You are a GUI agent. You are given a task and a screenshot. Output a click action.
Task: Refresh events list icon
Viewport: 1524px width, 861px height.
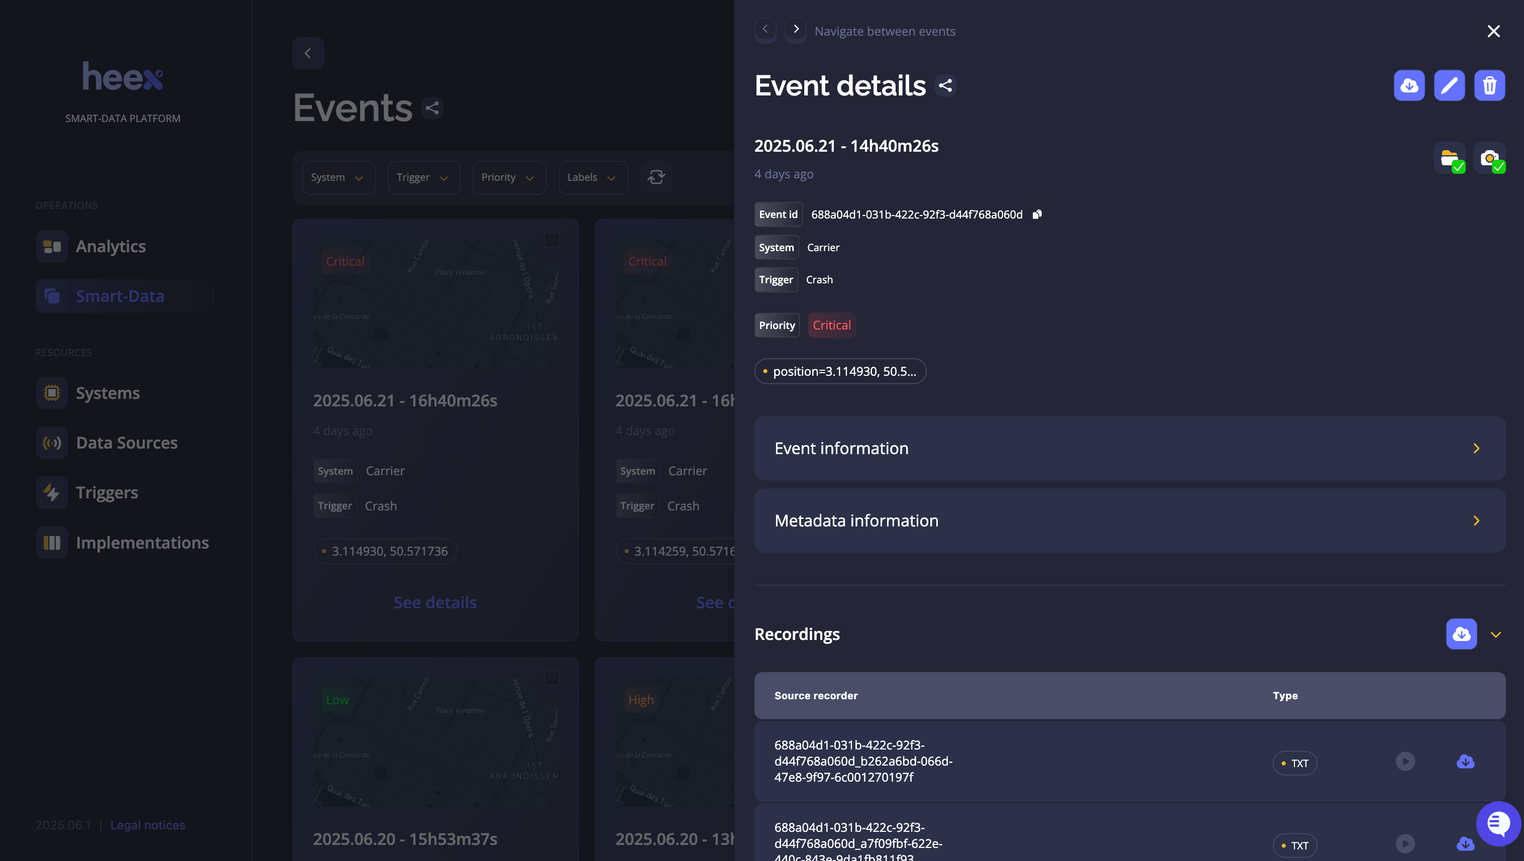(x=656, y=177)
